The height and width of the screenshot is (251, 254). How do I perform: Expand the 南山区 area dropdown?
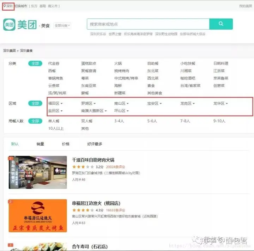[121, 103]
